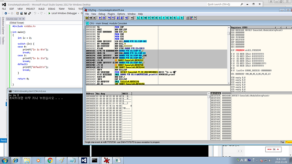Execute till return icon in OllyDbg
The image size is (292, 164).
[x=127, y=18]
